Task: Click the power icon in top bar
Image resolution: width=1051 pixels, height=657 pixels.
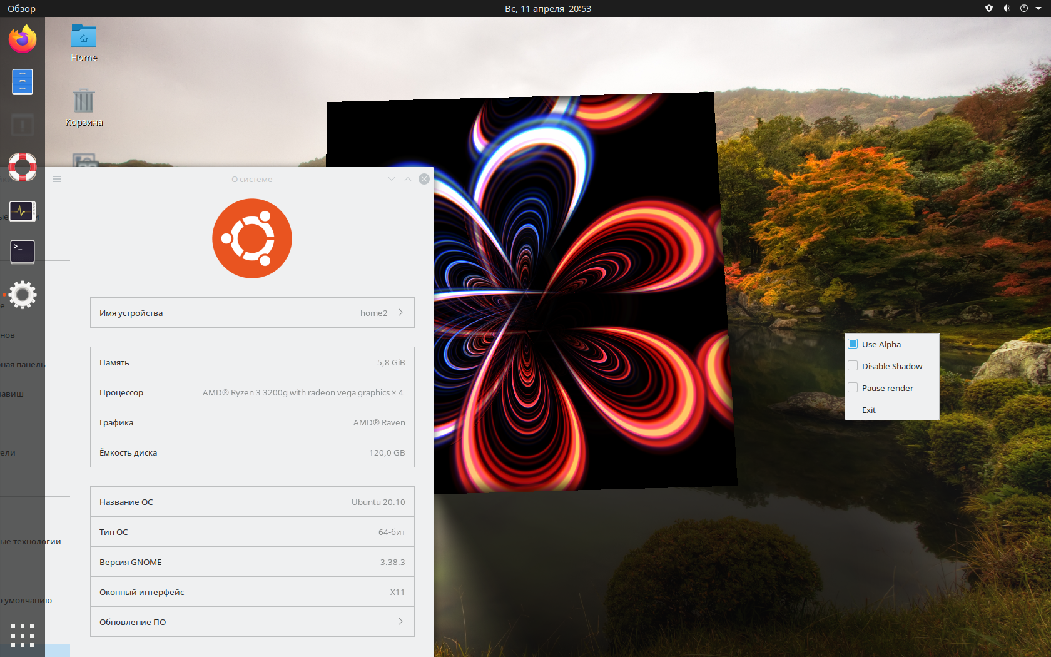Action: (1024, 8)
